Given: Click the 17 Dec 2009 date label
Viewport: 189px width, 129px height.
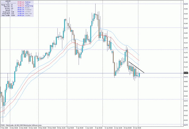Looking at the screenshot, I should [x=4, y=128].
